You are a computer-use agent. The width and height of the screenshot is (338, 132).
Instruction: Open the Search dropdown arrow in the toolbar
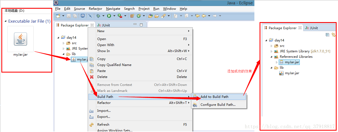(169, 16)
